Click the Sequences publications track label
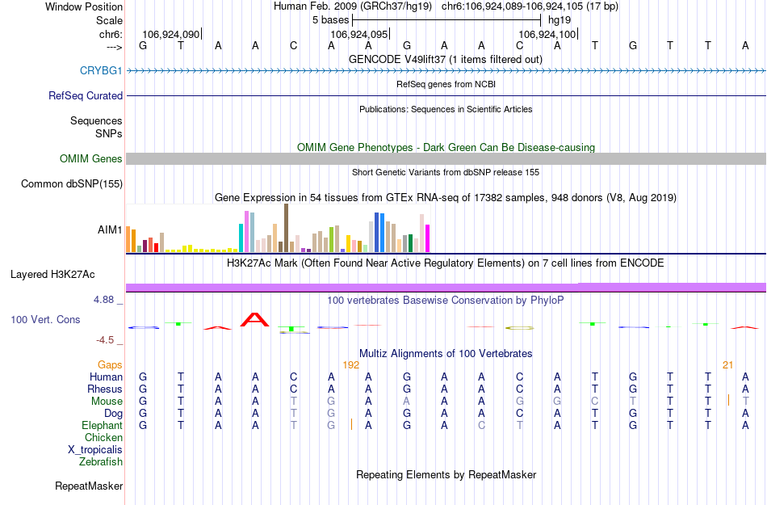767x505 pixels. coord(96,120)
